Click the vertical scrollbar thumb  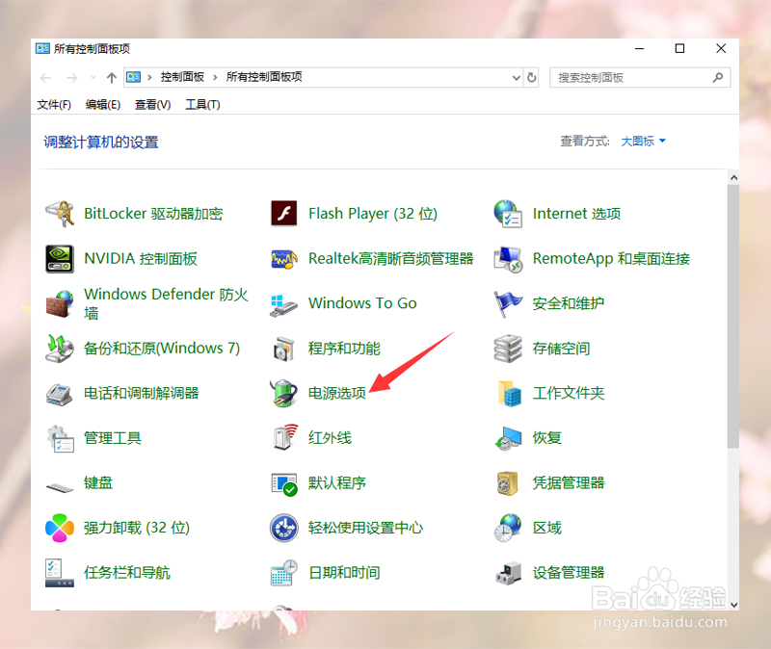(x=733, y=318)
